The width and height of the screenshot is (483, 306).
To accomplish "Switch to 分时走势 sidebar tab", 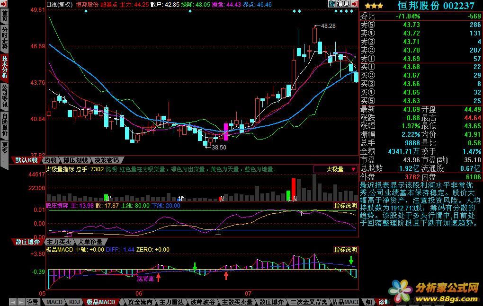I will [x=4, y=38].
